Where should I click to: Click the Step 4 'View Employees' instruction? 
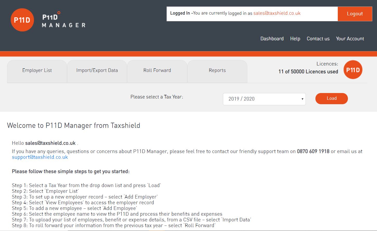tap(83, 202)
